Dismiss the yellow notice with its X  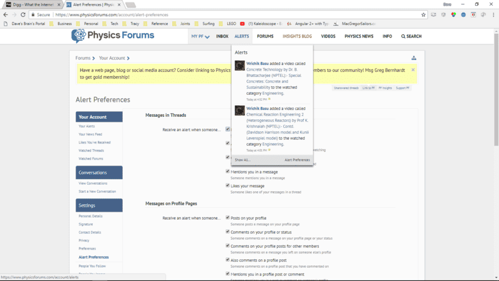click(x=413, y=70)
